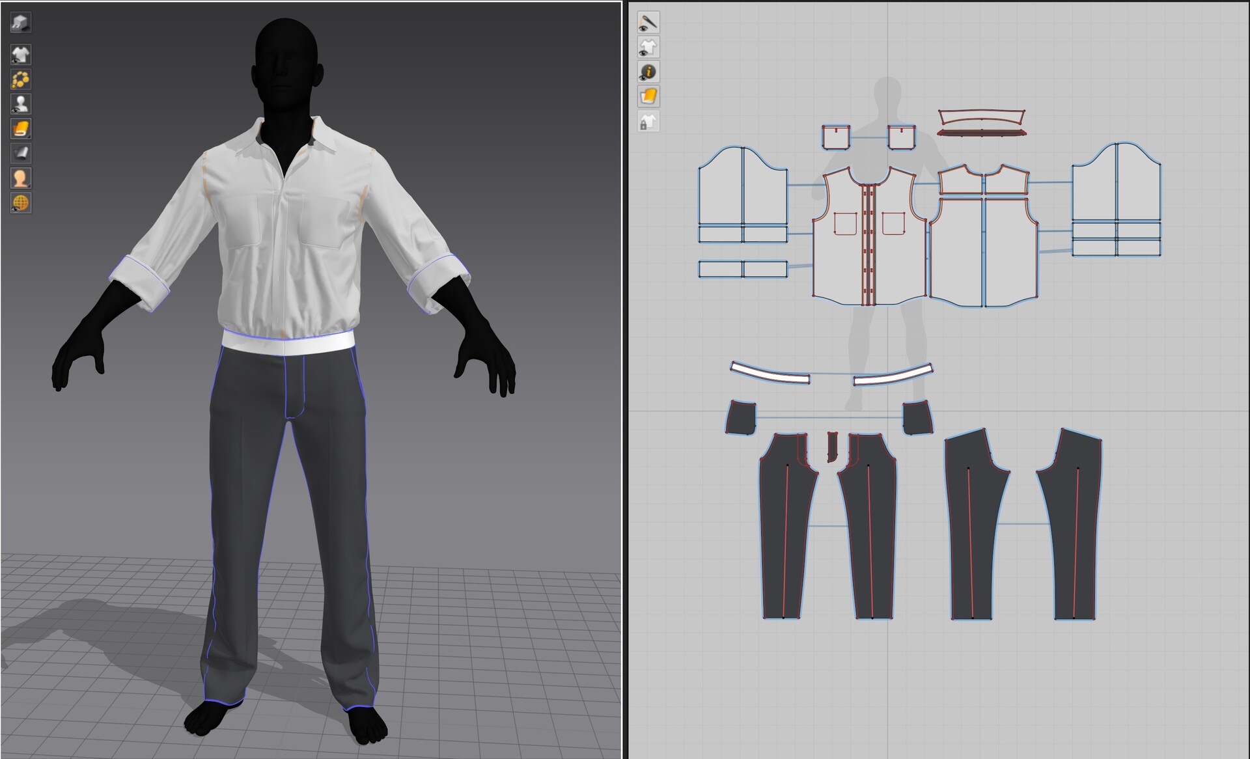The image size is (1250, 759).
Task: Click the orange textured surface display icon
Action: (x=20, y=129)
